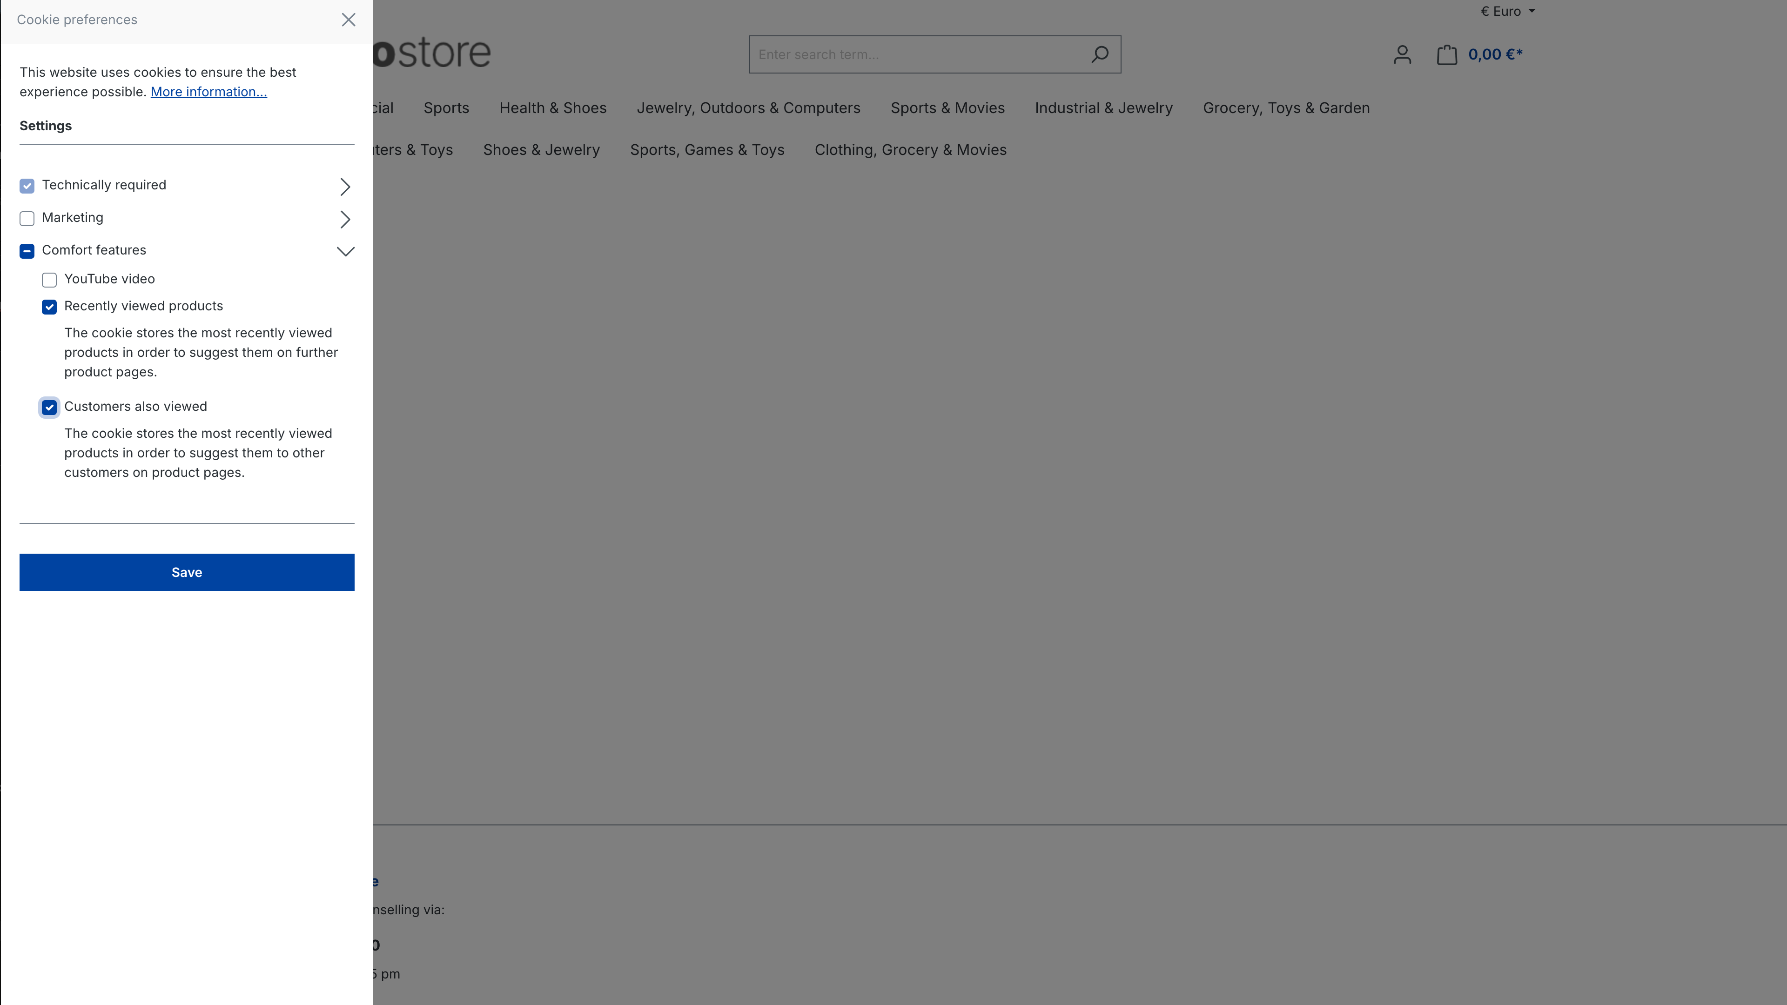Save the cookie preferences
Image resolution: width=1787 pixels, height=1005 pixels.
187,572
